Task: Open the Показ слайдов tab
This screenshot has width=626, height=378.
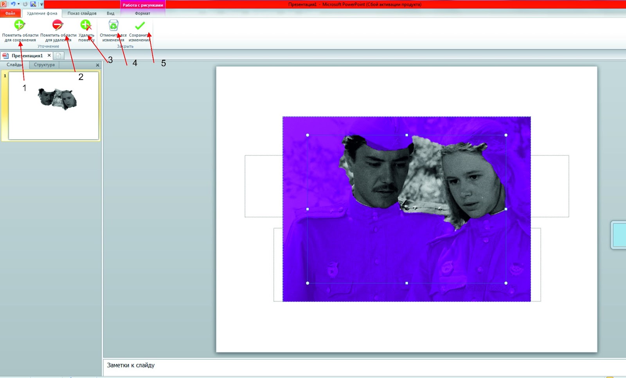Action: point(82,13)
